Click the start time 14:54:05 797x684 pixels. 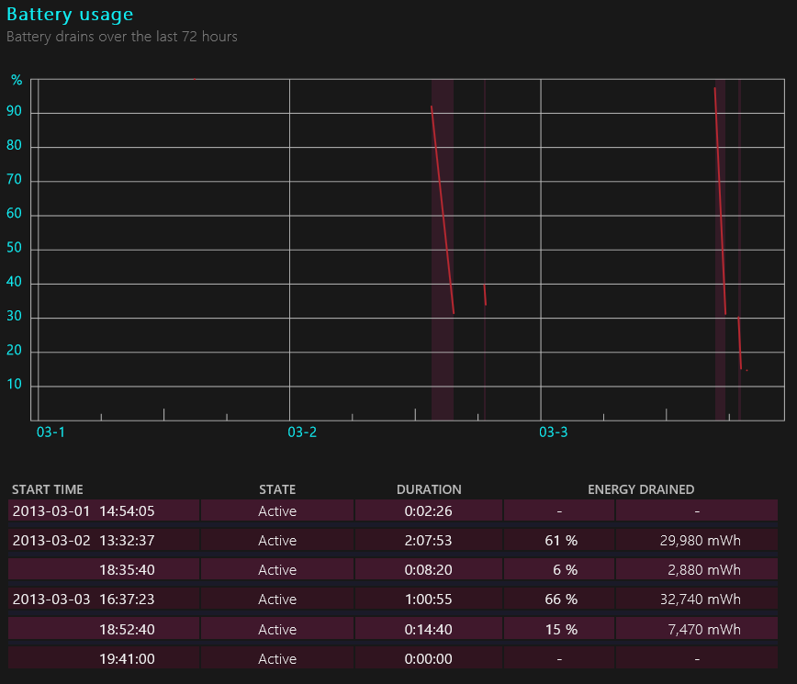click(x=127, y=510)
